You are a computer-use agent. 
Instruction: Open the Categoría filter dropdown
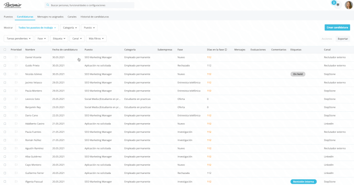tap(70, 28)
